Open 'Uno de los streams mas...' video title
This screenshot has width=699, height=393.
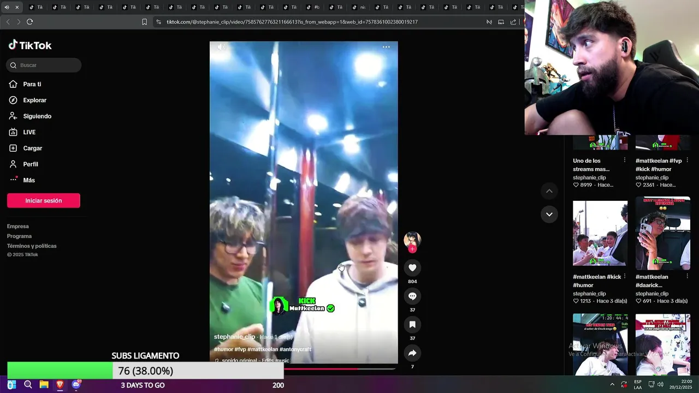coord(591,165)
